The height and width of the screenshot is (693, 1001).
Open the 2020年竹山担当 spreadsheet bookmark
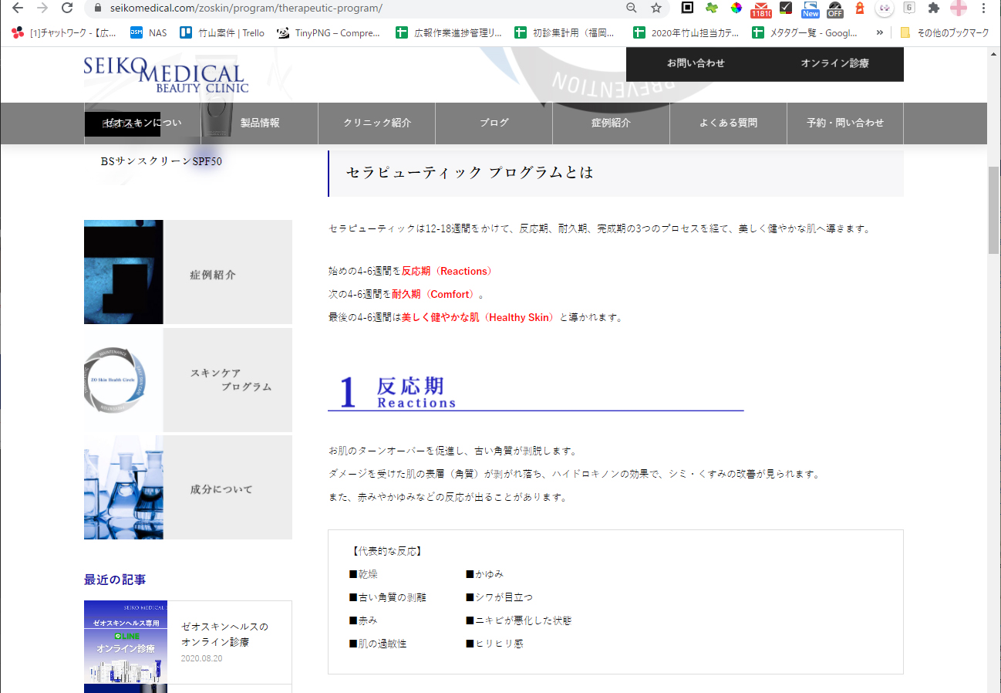(686, 32)
